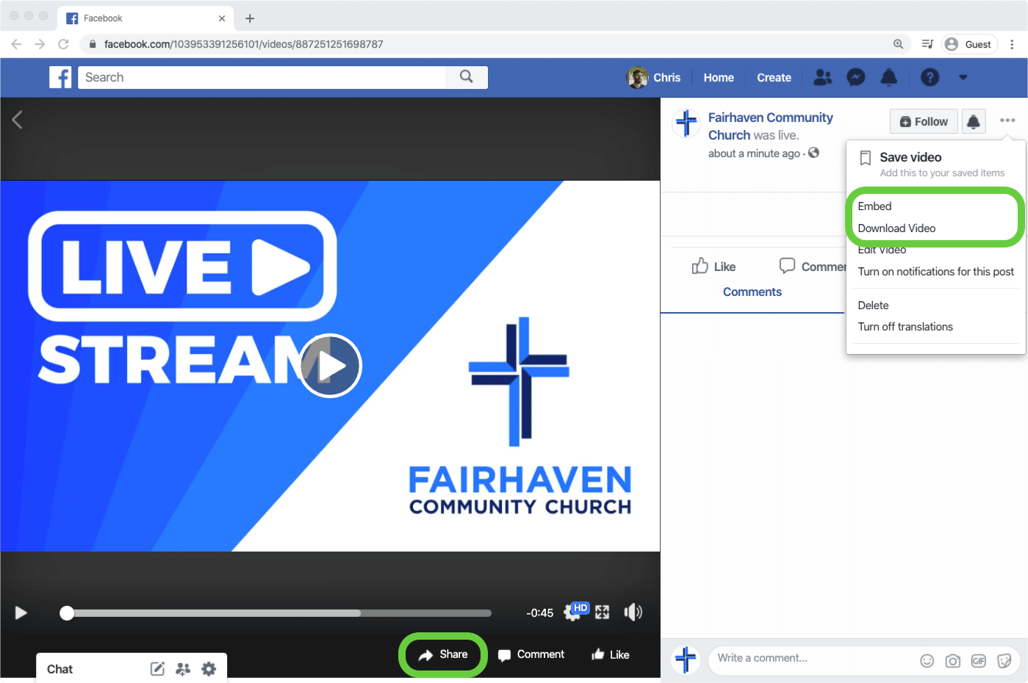Image resolution: width=1028 pixels, height=683 pixels.
Task: Click the public globe privacy icon
Action: [813, 153]
